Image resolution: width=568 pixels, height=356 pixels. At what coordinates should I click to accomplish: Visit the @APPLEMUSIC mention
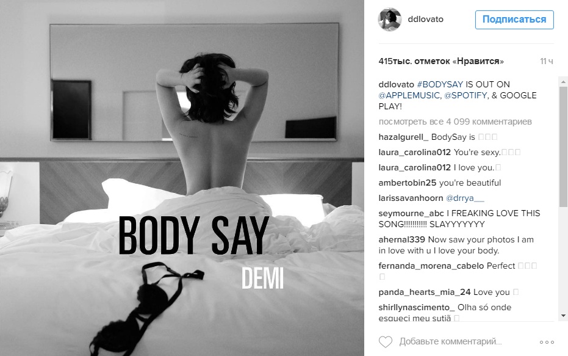point(409,95)
